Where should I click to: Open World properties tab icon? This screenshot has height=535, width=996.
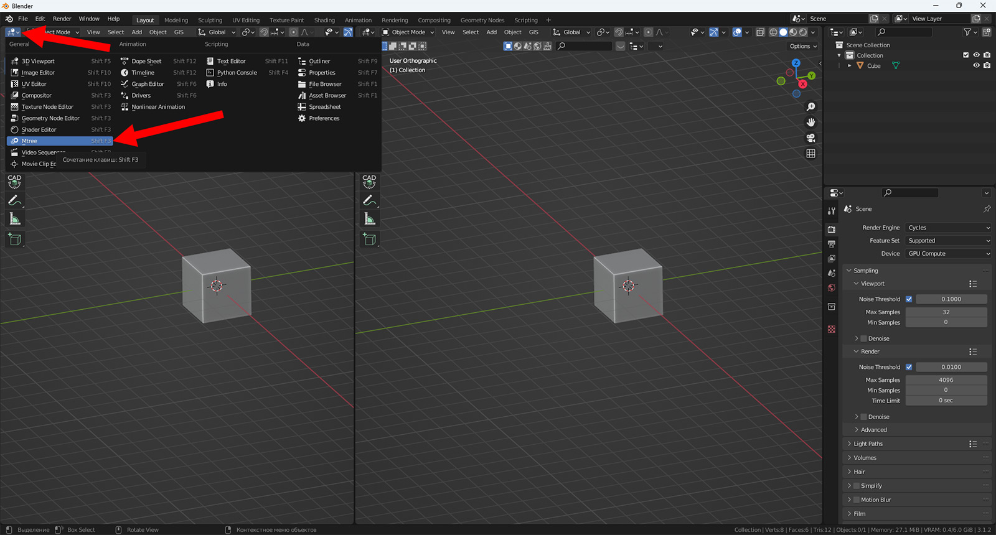tap(832, 288)
